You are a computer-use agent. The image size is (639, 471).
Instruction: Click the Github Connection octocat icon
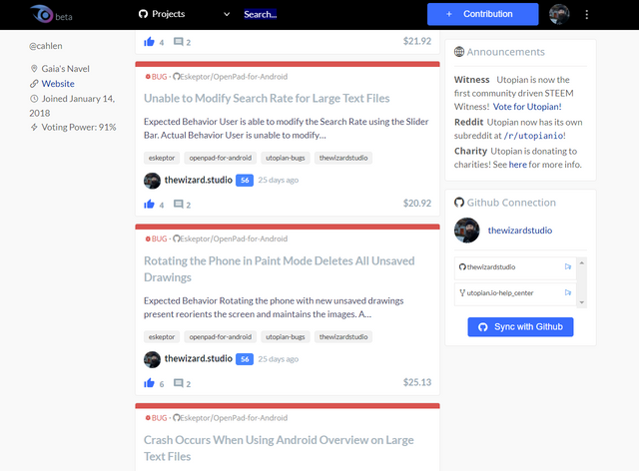click(459, 203)
